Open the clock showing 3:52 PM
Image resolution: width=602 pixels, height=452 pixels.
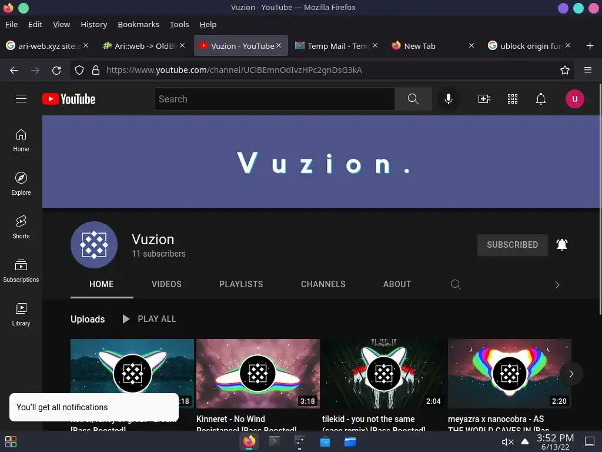tap(555, 441)
